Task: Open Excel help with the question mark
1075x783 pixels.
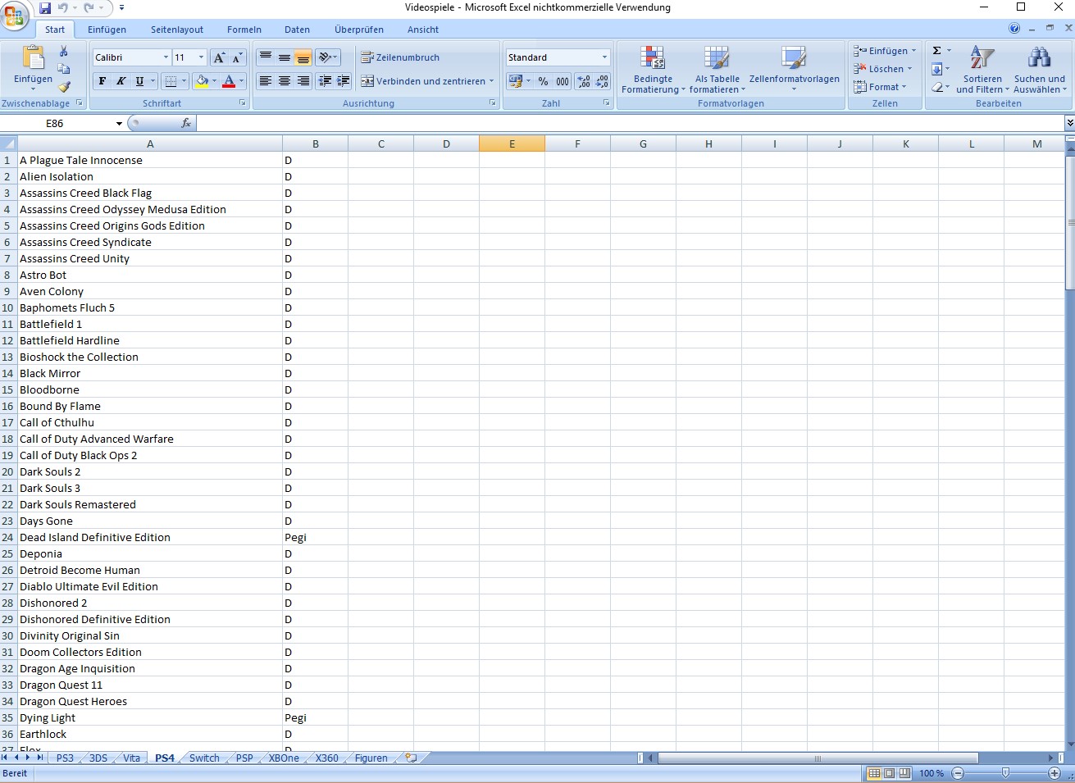Action: coord(1014,29)
